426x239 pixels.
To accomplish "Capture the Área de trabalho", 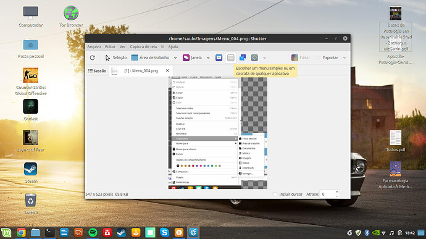I will click(x=150, y=57).
